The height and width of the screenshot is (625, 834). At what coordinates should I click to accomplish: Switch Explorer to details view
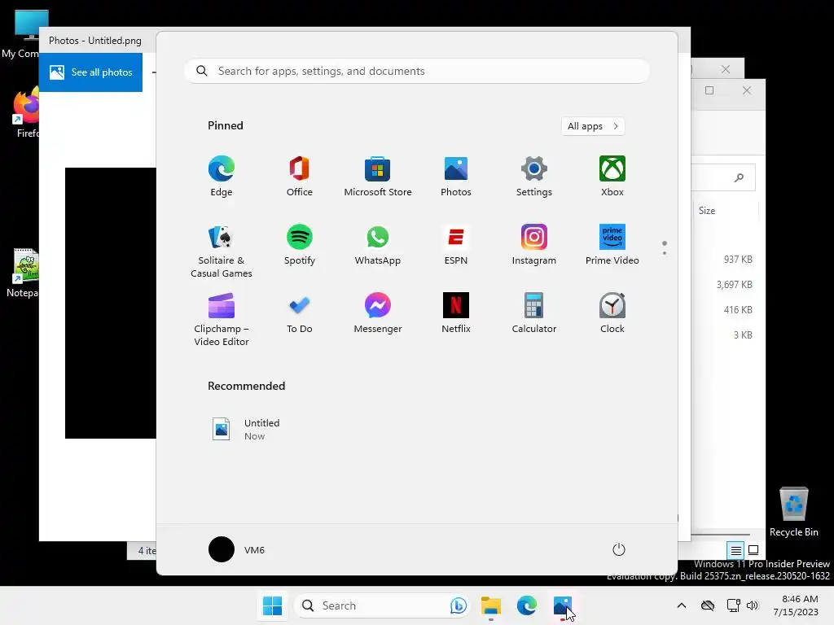[735, 550]
